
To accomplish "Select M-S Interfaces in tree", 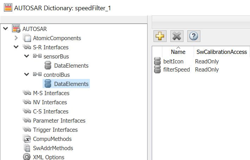I will coord(51,93).
